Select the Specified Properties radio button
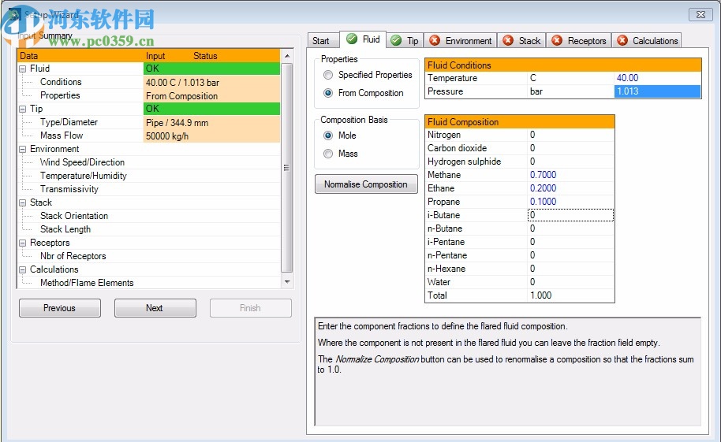721x442 pixels. click(x=328, y=75)
